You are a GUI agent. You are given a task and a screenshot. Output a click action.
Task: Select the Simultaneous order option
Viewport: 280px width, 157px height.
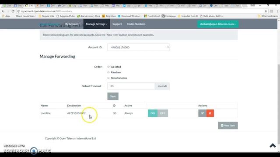(108, 78)
